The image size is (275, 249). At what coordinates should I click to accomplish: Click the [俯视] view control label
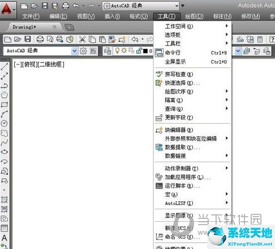click(x=30, y=65)
